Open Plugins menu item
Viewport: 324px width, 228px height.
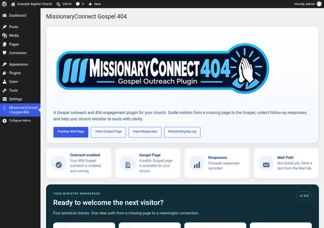point(20,73)
